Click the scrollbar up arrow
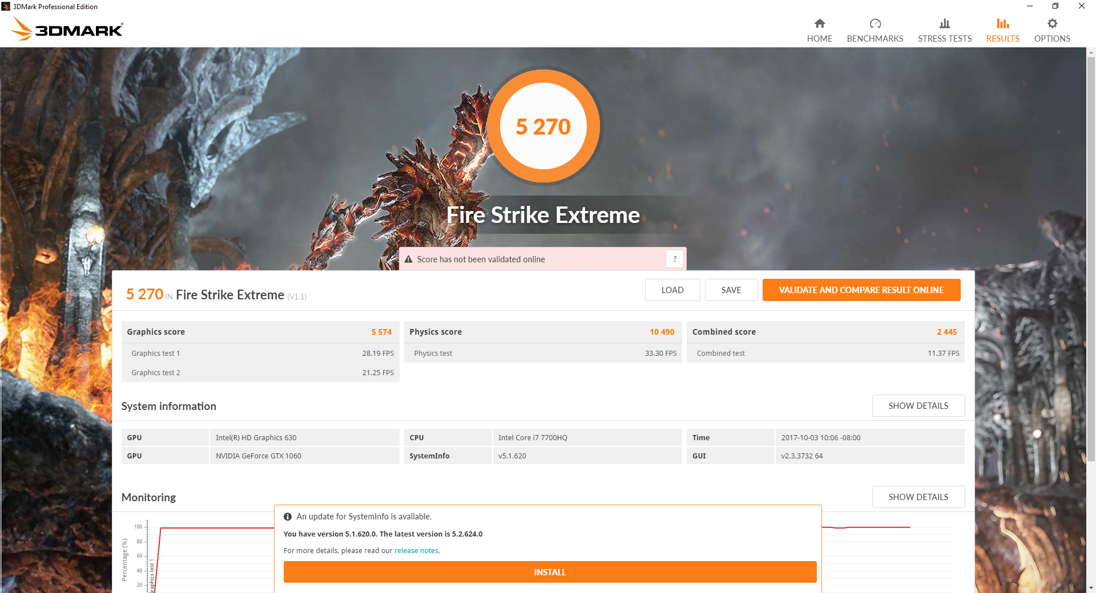 click(1091, 52)
